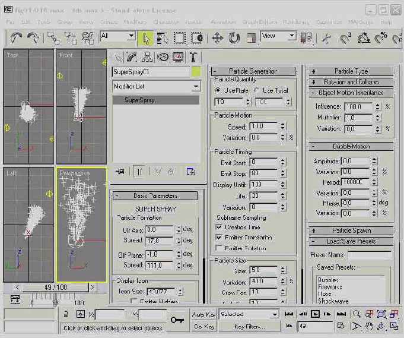Collapse the Bubble Motion rollout
This screenshot has height=338, width=404.
(351, 146)
